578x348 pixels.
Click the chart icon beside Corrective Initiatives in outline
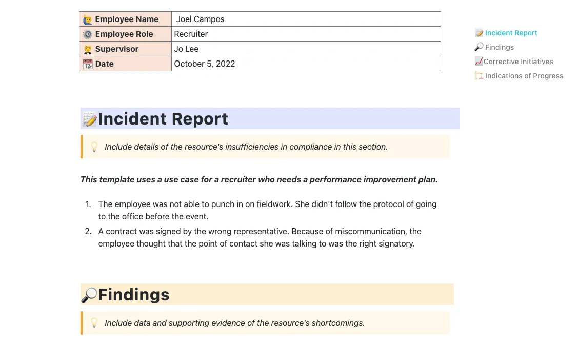pos(479,61)
